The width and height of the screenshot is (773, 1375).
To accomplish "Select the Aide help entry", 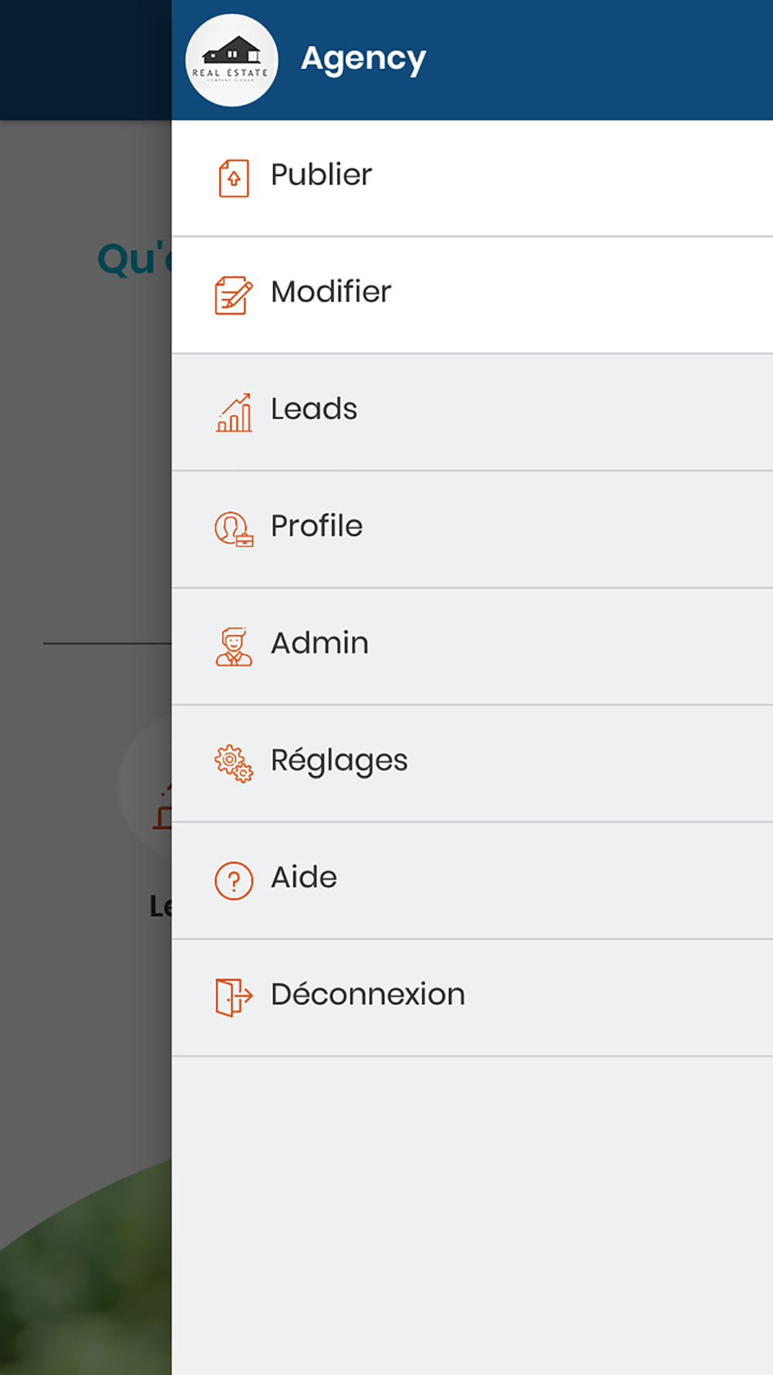I will [x=472, y=881].
